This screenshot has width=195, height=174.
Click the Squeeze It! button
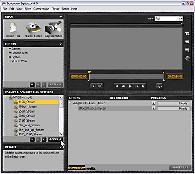pos(180,168)
